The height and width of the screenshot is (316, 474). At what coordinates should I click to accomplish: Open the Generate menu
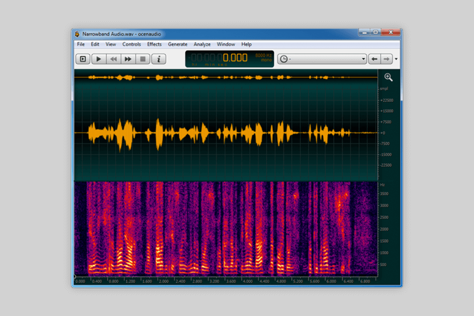tap(177, 44)
